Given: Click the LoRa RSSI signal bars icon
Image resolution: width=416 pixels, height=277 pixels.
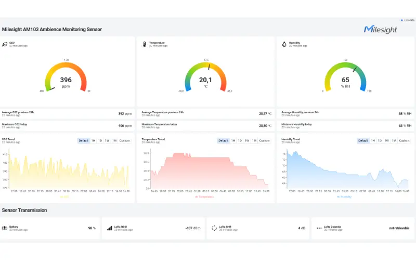Looking at the screenshot, I should pos(109,228).
